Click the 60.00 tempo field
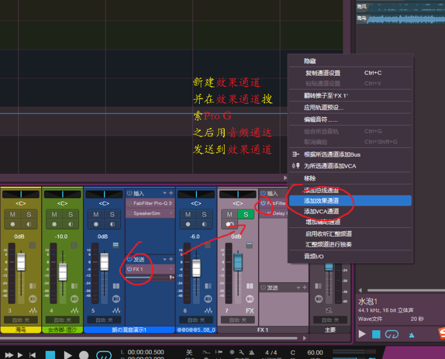Image resolution: width=445 pixels, height=359 pixels. pos(315,352)
